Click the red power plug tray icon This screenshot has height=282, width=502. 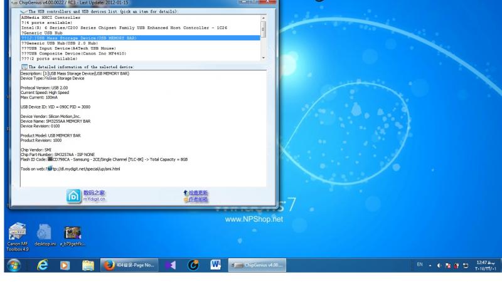(x=457, y=265)
